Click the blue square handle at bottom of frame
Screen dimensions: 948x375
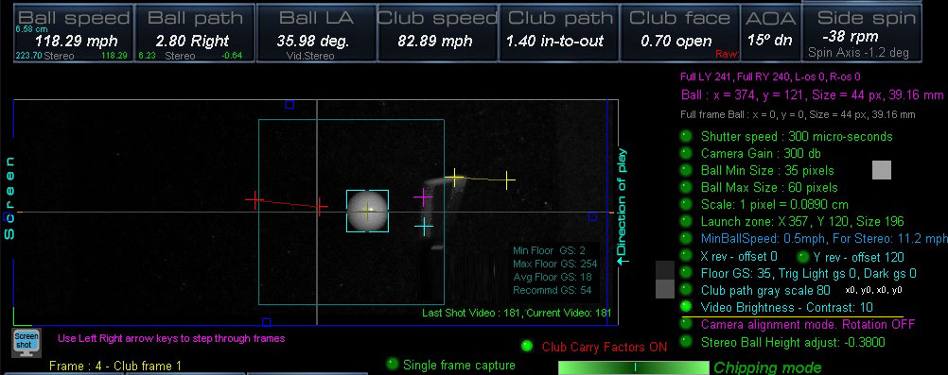[x=267, y=322]
